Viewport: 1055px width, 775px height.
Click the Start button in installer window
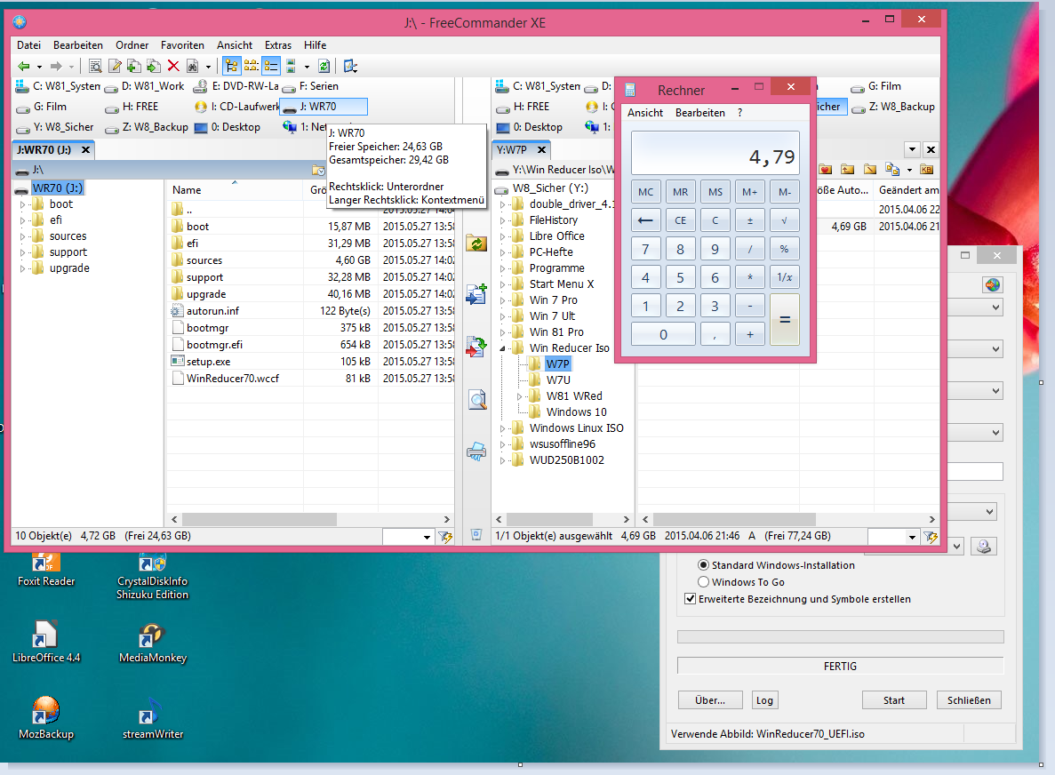[x=894, y=700]
